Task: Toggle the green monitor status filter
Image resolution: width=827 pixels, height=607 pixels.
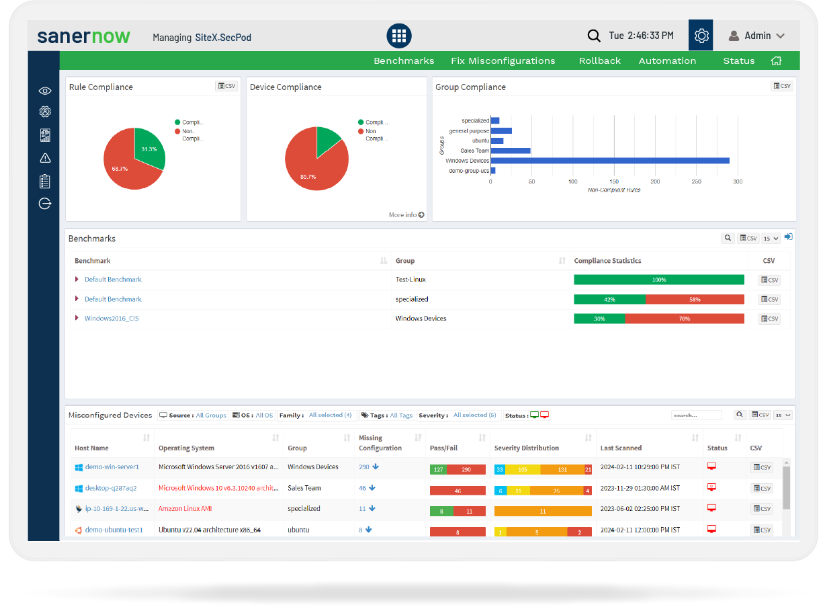Action: click(x=535, y=415)
